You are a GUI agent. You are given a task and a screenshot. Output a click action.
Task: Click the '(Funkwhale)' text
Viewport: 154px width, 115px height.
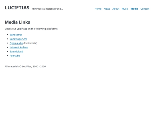click(x=30, y=43)
